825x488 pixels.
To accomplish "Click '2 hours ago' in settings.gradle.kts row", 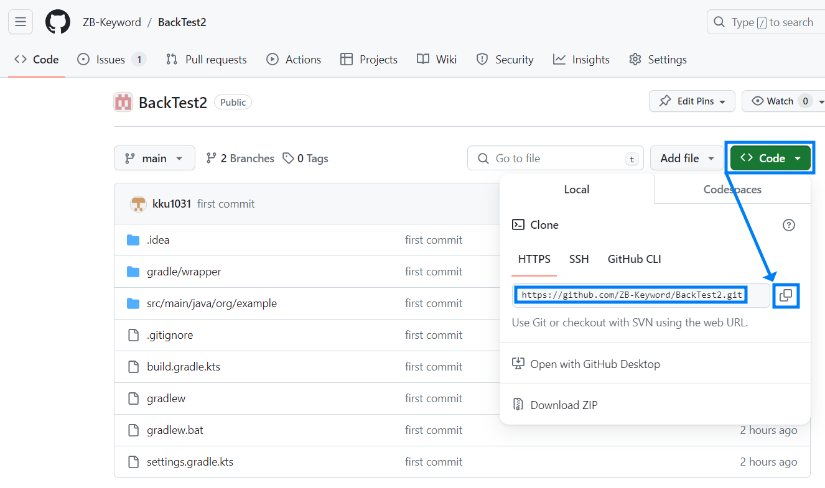I will pyautogui.click(x=768, y=462).
